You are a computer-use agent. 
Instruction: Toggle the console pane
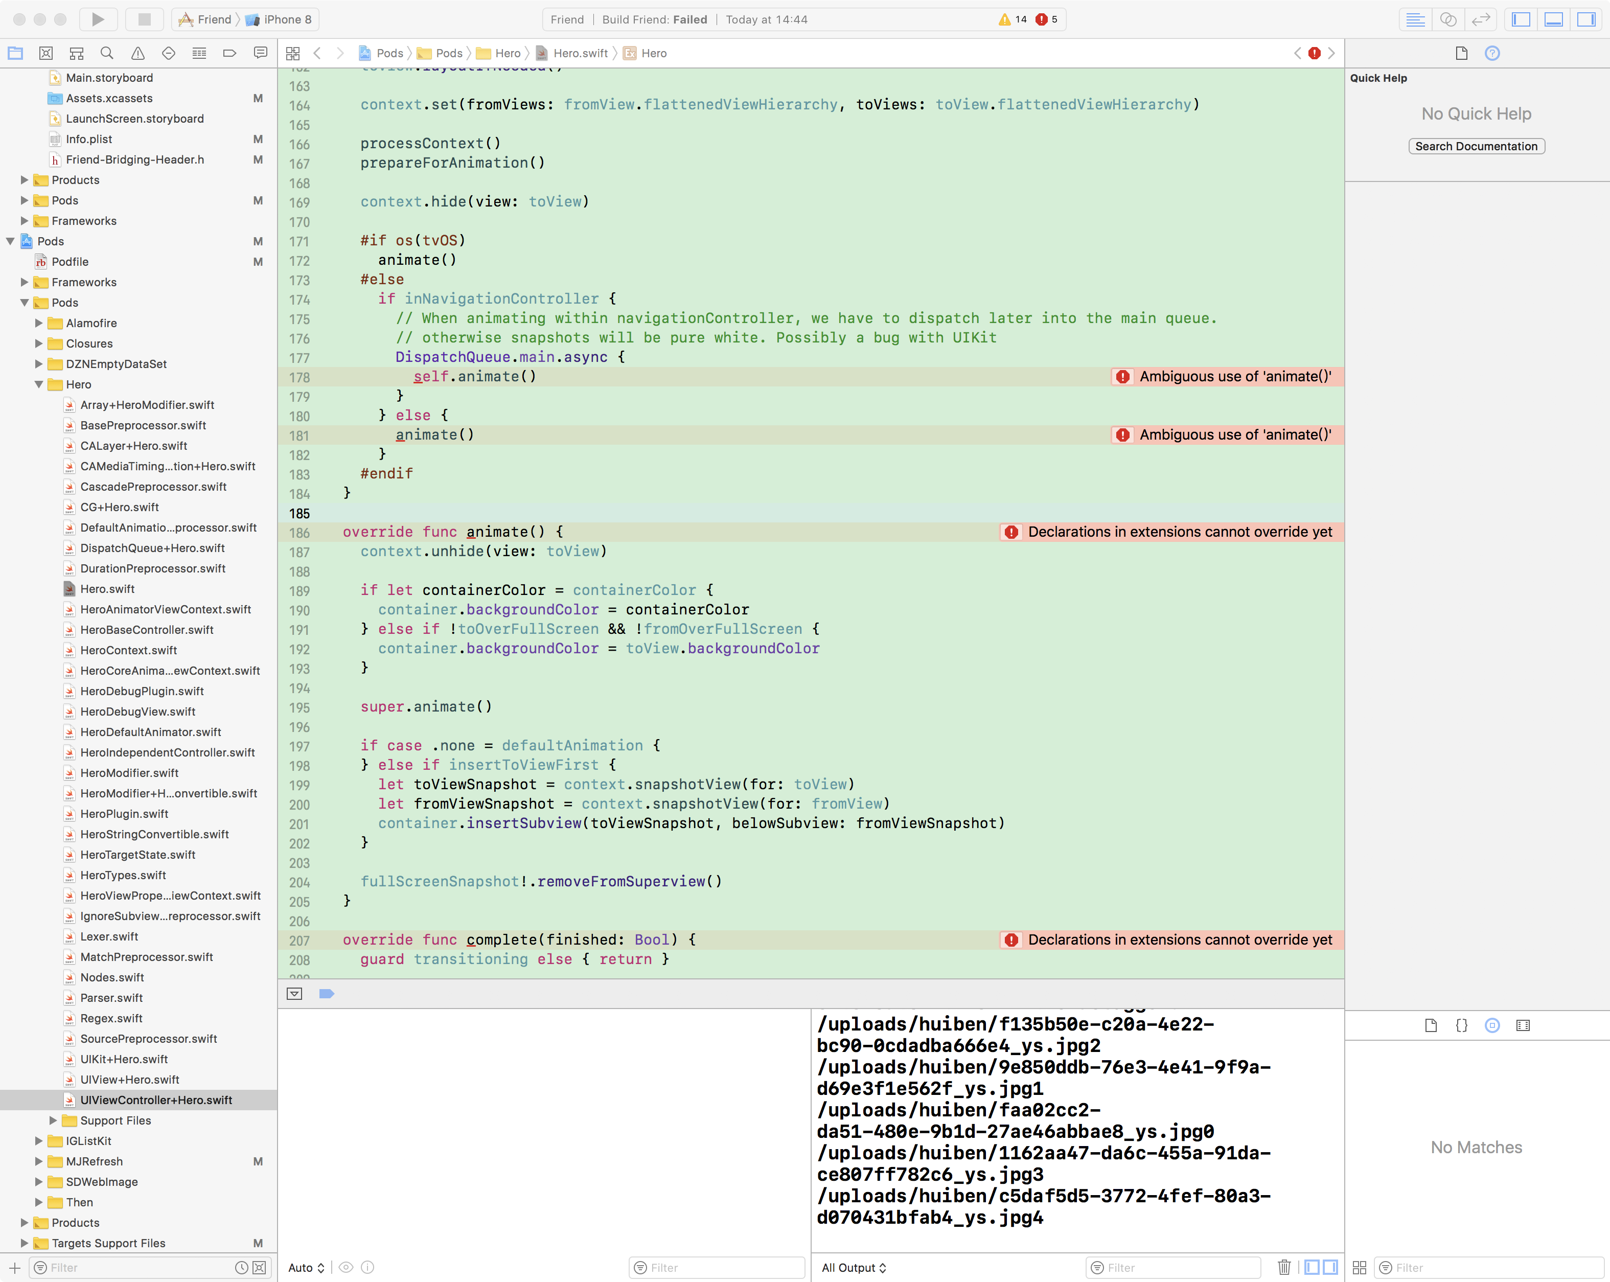point(1330,1267)
